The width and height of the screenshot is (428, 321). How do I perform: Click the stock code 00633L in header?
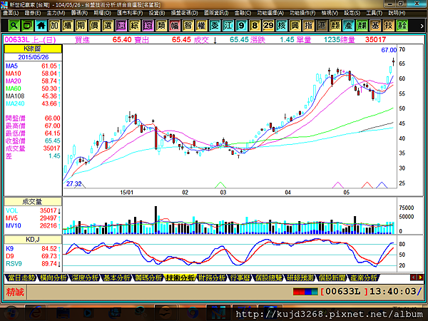click(x=17, y=40)
